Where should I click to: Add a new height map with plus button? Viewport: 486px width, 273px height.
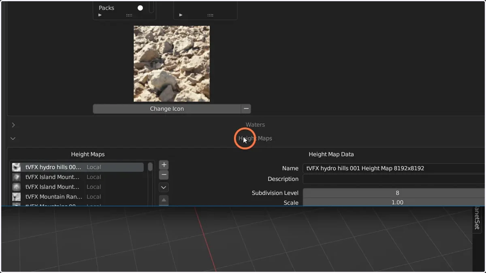164,165
